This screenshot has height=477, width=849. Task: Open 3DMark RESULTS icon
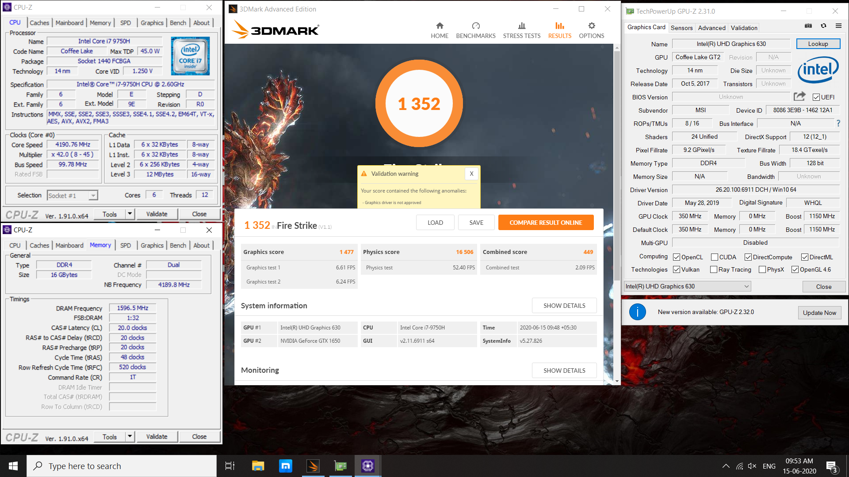click(x=560, y=26)
